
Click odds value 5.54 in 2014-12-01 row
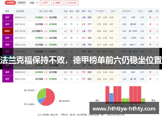(99, 79)
